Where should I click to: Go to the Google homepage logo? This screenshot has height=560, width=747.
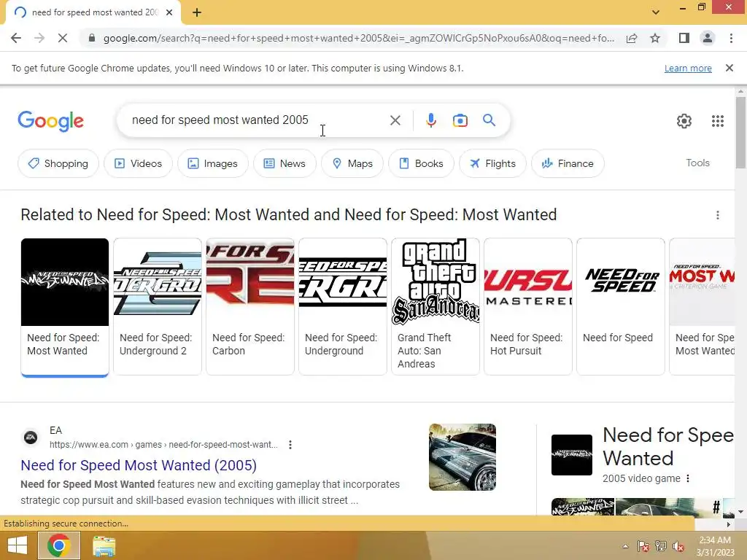click(50, 121)
